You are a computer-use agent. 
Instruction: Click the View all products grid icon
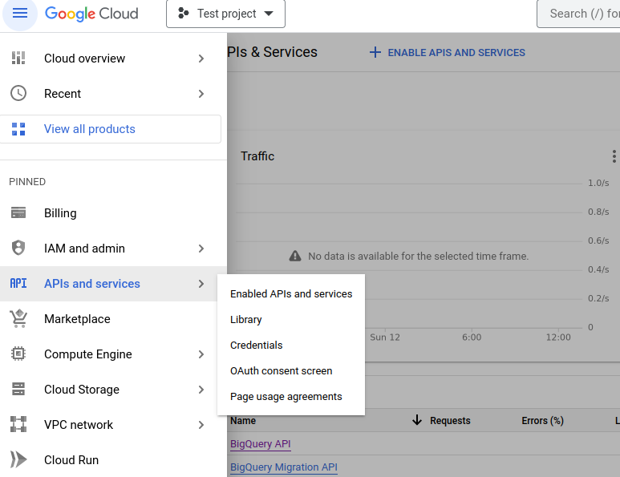tap(18, 129)
